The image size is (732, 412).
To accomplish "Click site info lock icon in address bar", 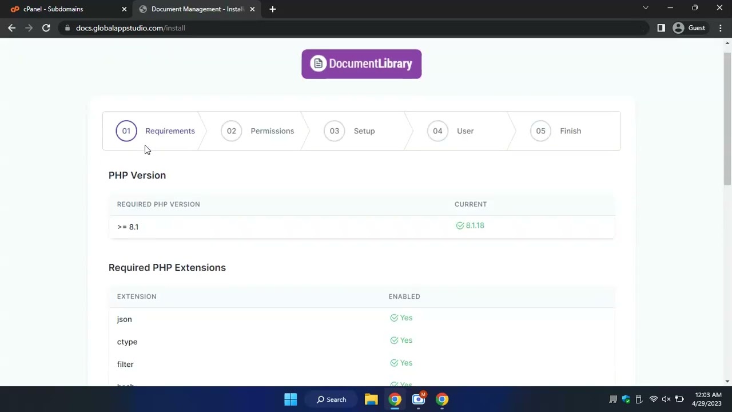I will (x=67, y=28).
